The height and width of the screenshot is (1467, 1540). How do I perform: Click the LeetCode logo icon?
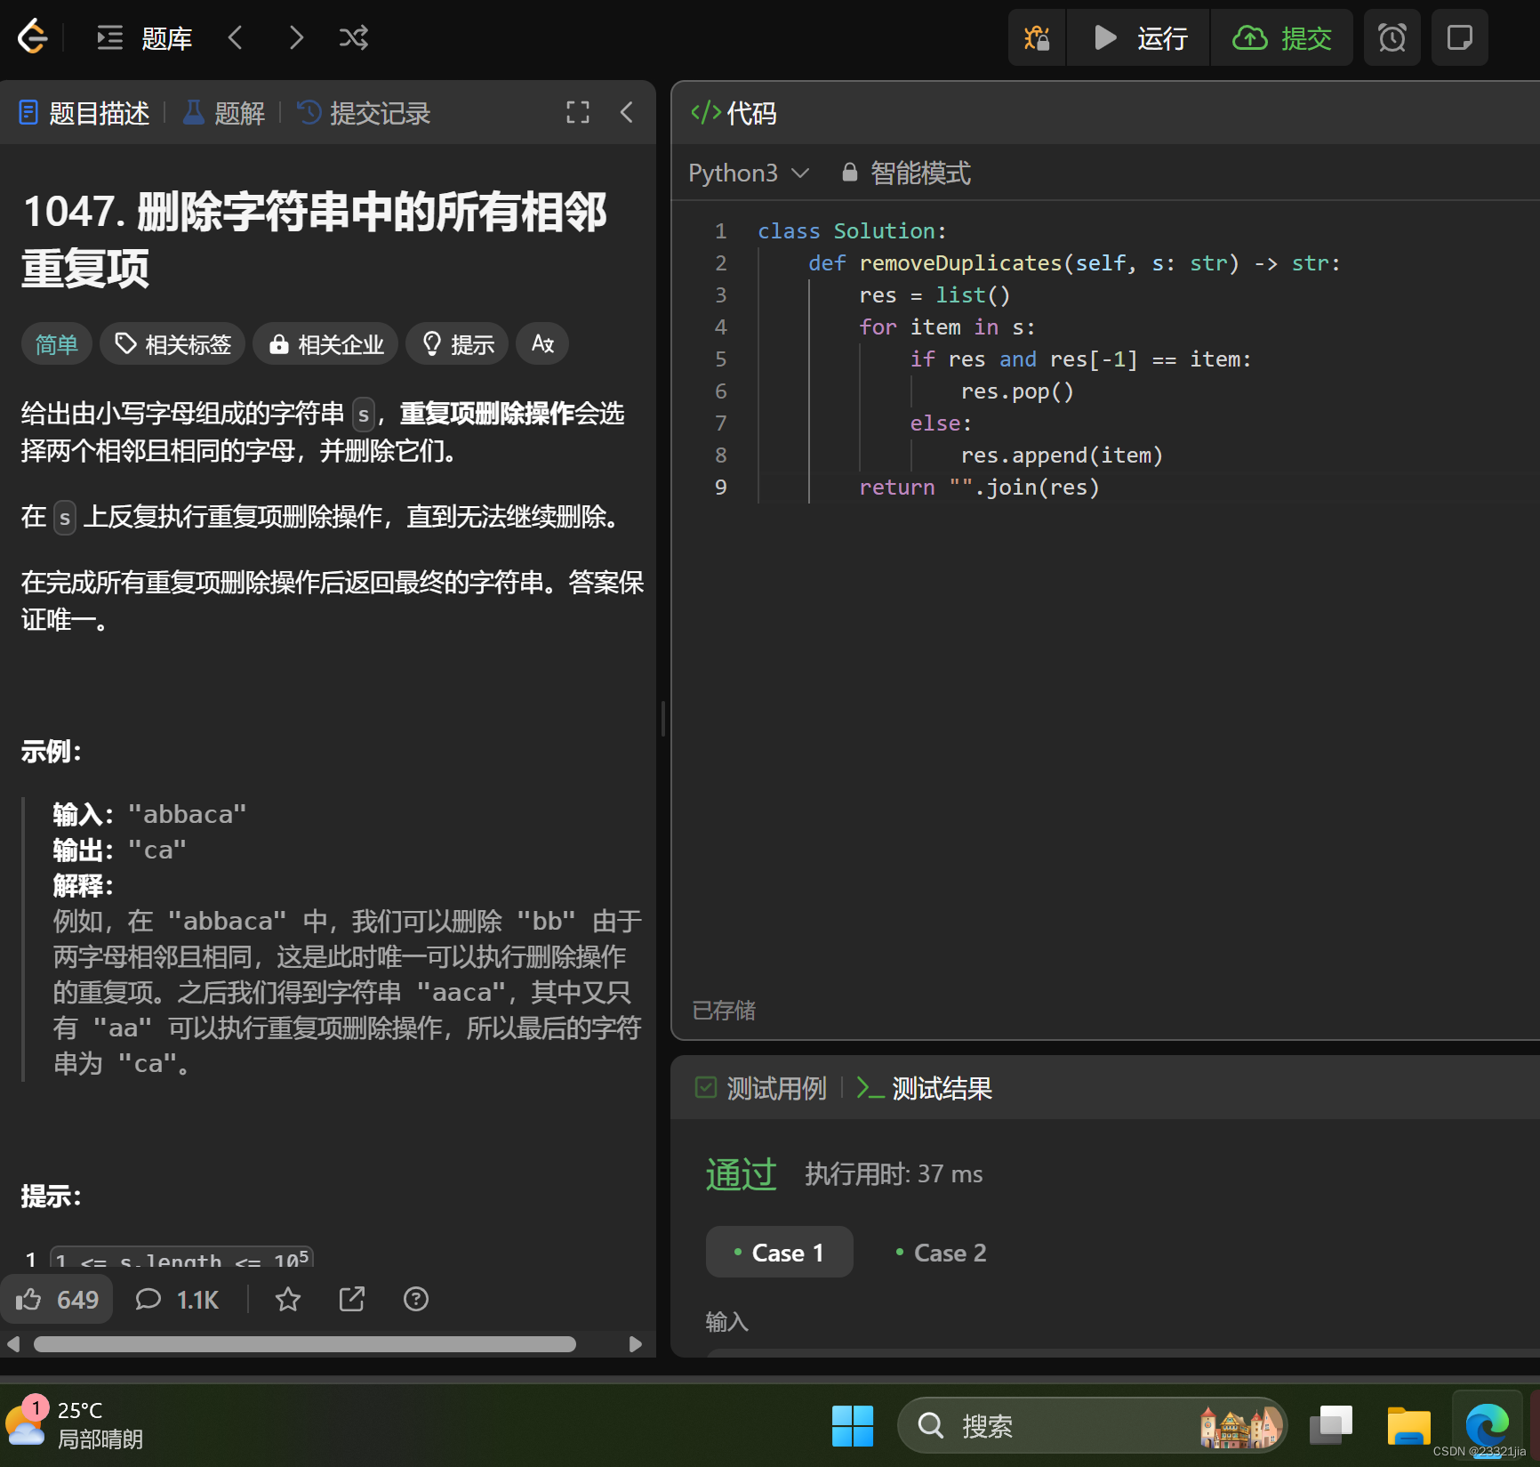click(x=33, y=37)
